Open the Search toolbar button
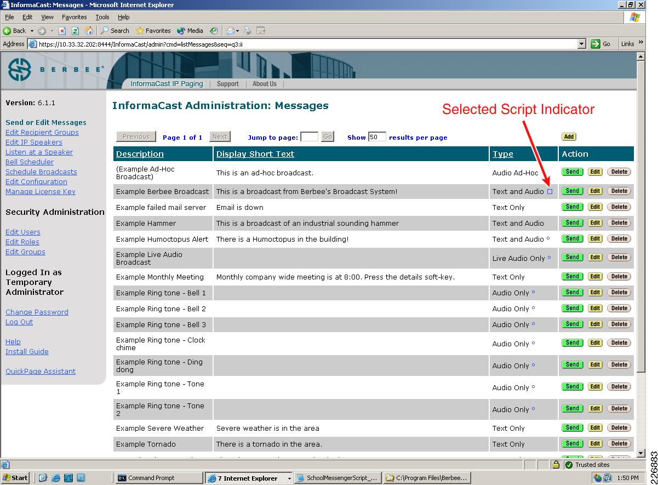This screenshot has width=658, height=485. tap(115, 31)
